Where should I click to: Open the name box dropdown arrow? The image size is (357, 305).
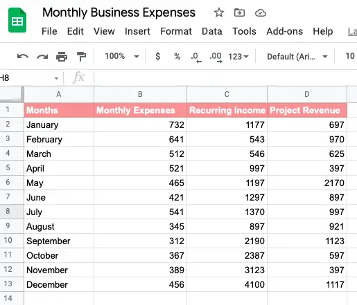(56, 78)
